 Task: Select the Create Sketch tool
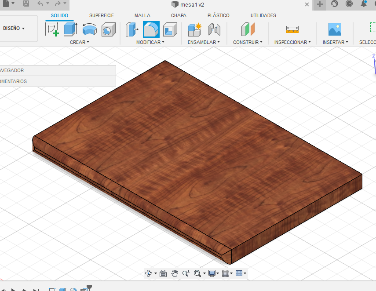point(52,29)
